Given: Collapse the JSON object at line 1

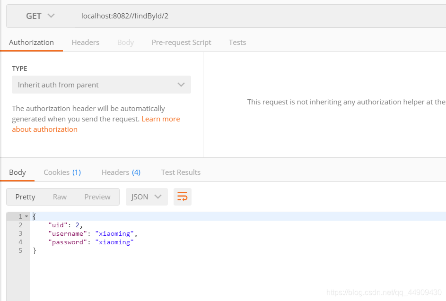Looking at the screenshot, I should (26, 216).
